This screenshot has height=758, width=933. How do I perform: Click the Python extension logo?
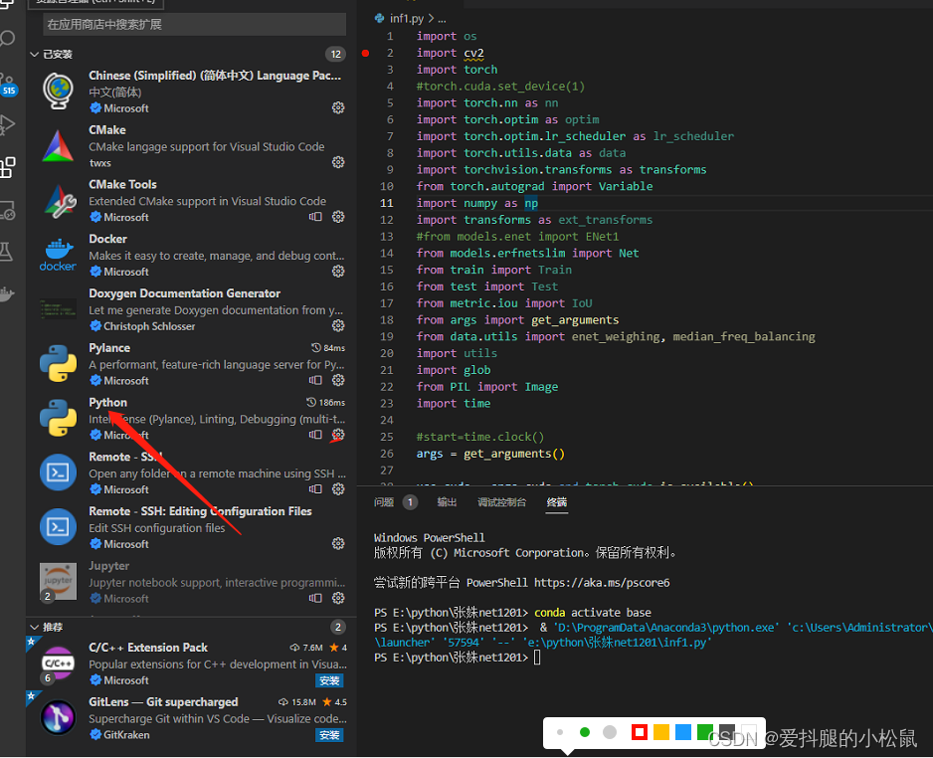coord(58,418)
